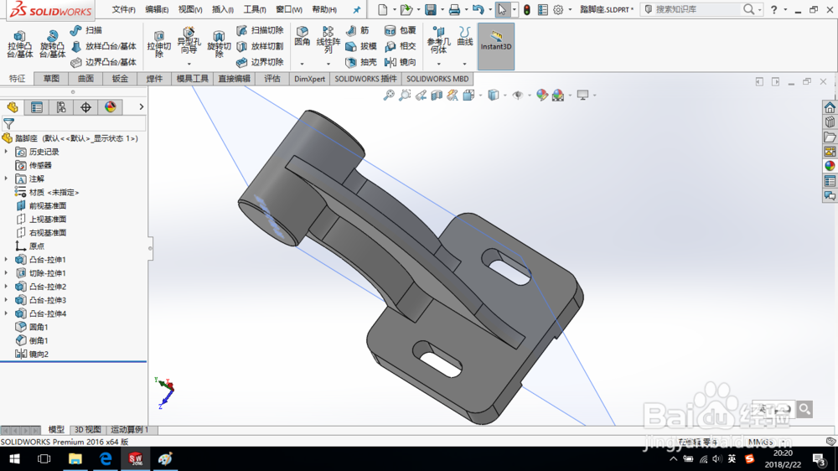Expand the 注解 annotations node
838x471 pixels.
(x=7, y=179)
